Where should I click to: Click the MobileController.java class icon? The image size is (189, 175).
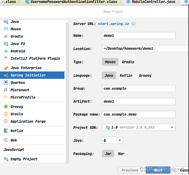[x=128, y=2]
